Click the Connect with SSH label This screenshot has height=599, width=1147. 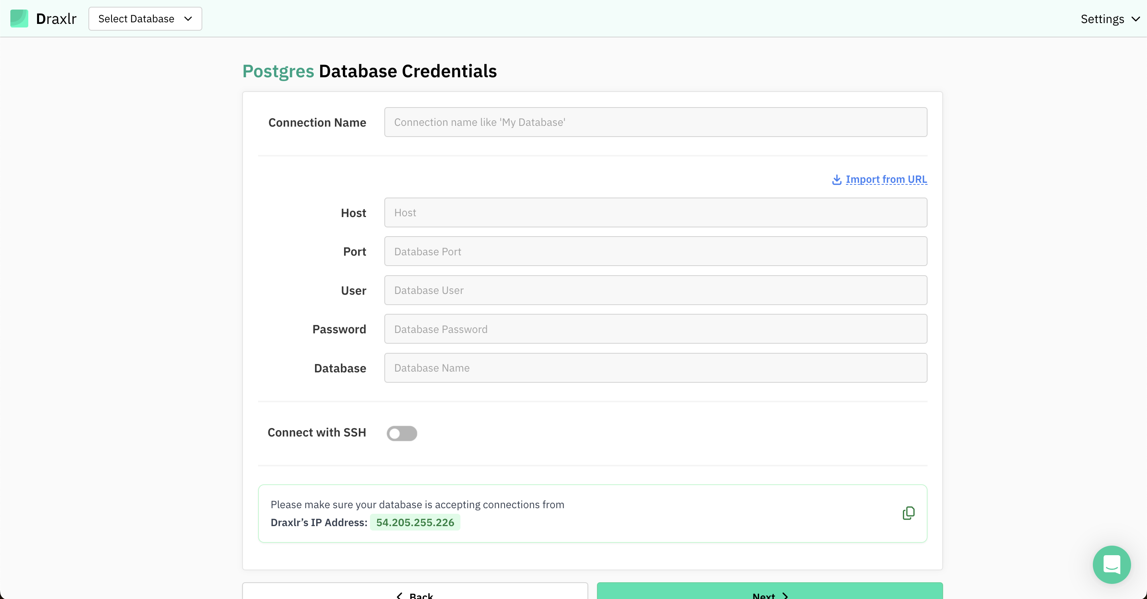(x=317, y=433)
